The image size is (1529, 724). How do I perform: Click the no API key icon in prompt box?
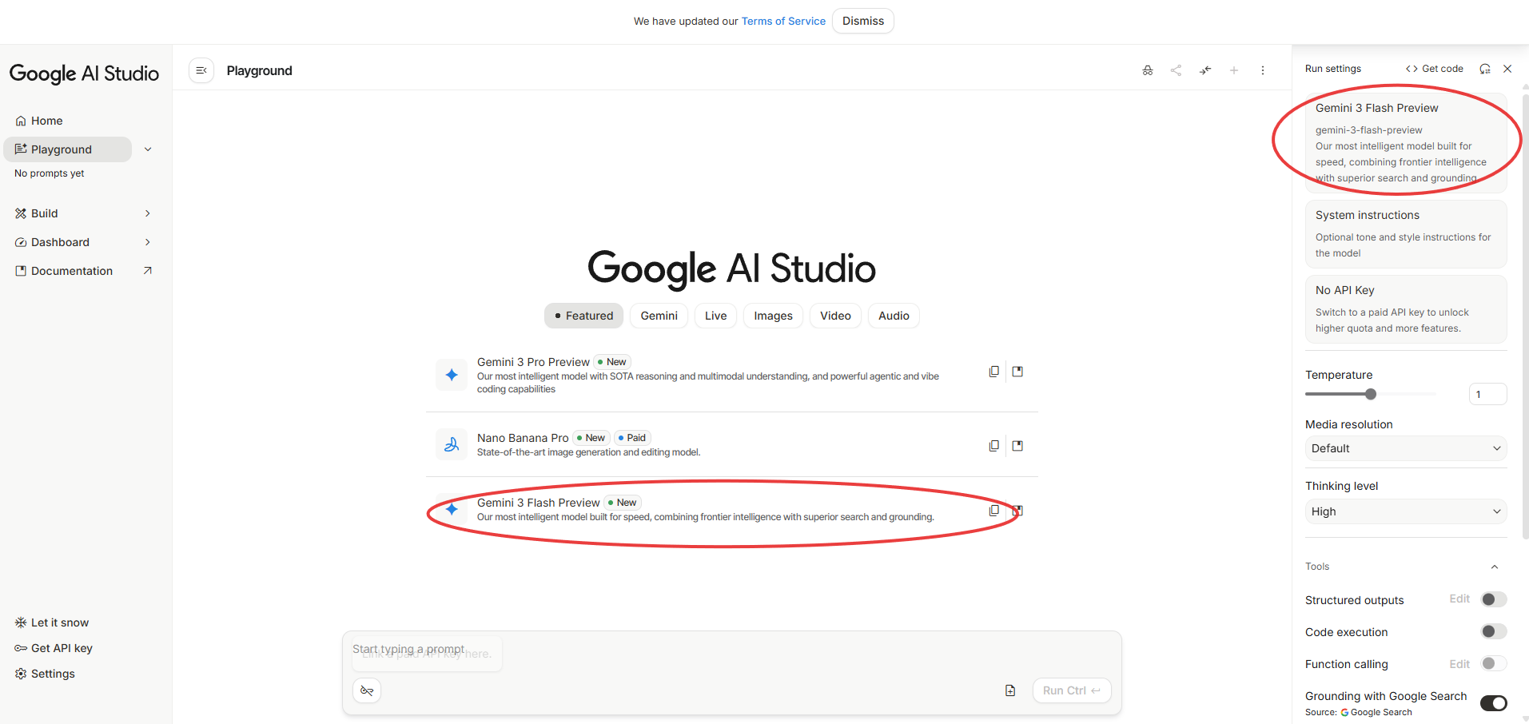point(367,690)
